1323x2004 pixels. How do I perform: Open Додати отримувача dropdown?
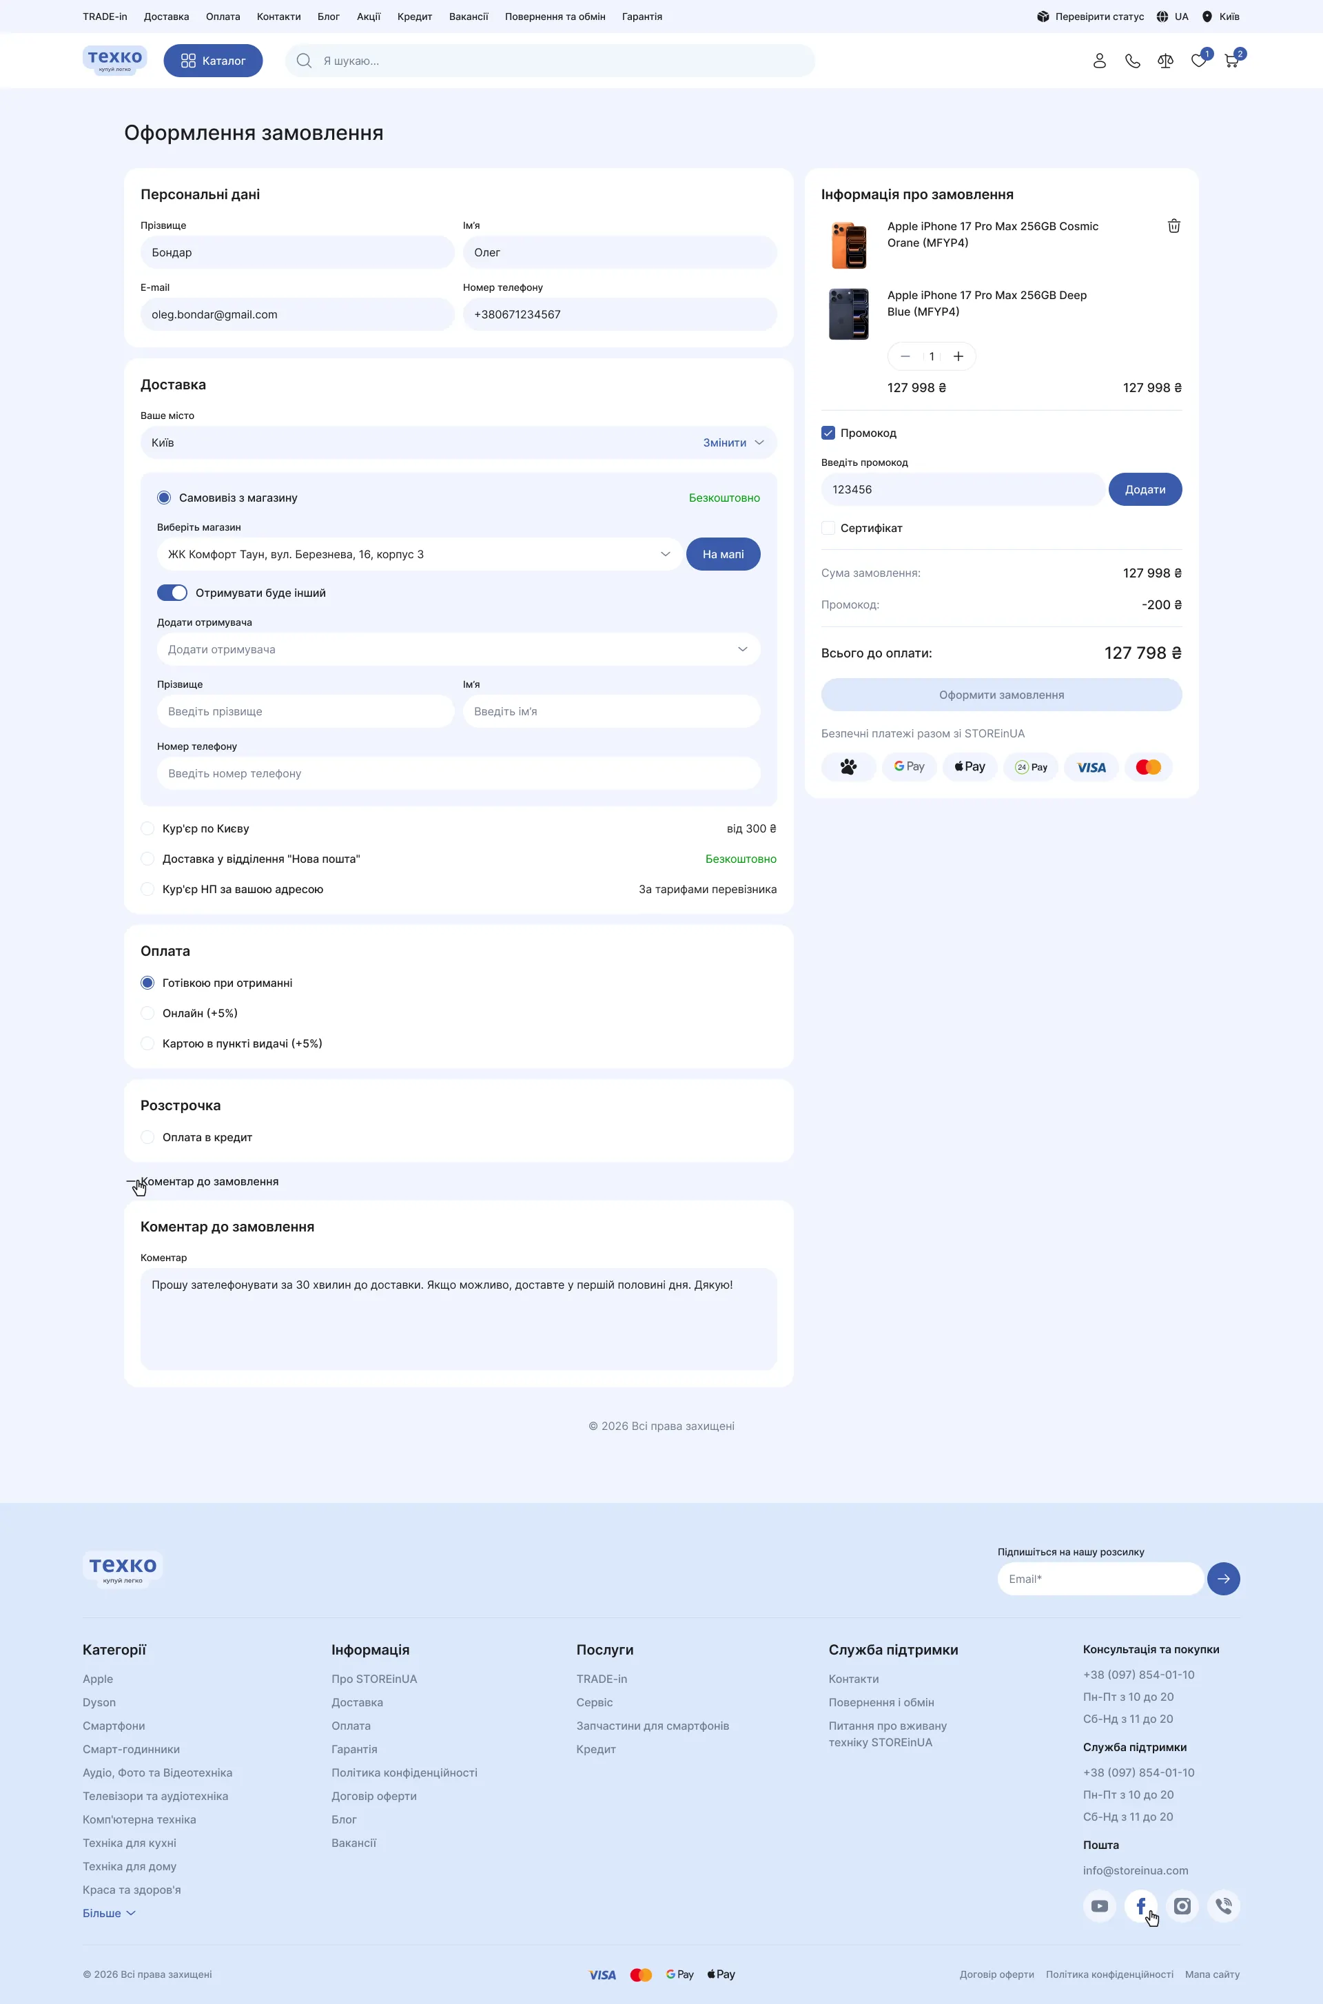click(x=458, y=650)
